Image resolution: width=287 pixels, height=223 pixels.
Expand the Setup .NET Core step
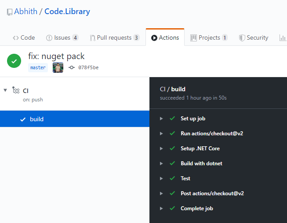point(161,149)
